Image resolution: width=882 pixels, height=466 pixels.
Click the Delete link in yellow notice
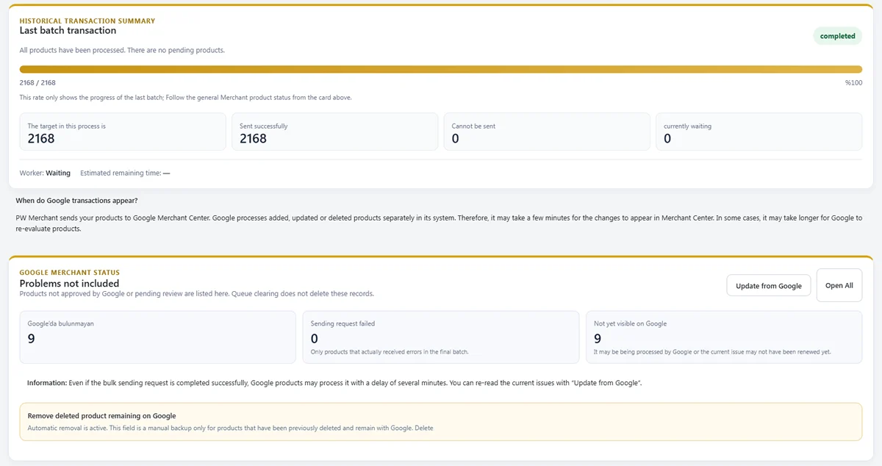tap(424, 428)
